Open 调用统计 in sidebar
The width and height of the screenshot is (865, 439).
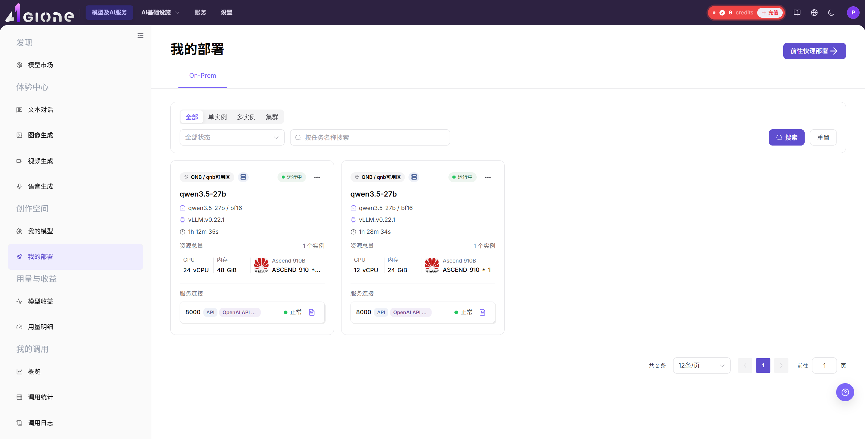[x=76, y=397]
